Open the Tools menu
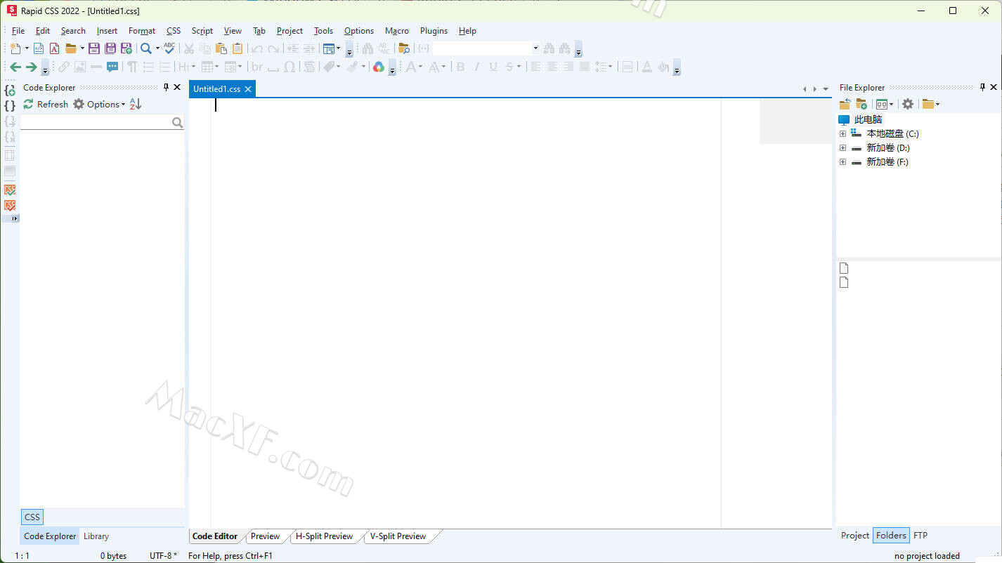 pyautogui.click(x=323, y=31)
